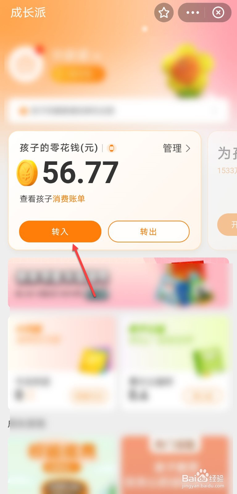Expand 管理 with the chevron arrow

188,149
